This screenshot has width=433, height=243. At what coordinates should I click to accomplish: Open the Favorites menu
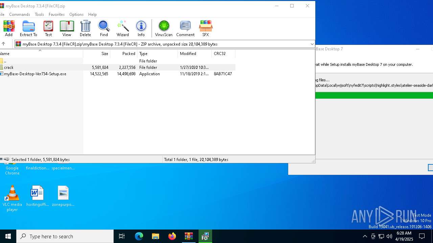click(x=56, y=15)
